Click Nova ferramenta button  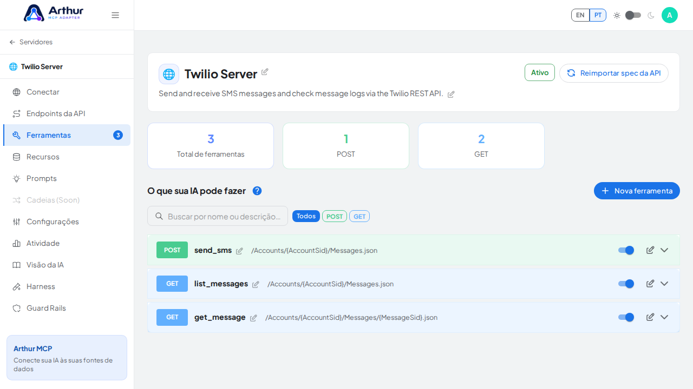coord(637,191)
